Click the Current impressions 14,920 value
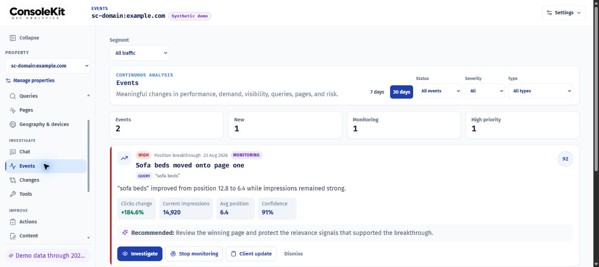 point(172,212)
